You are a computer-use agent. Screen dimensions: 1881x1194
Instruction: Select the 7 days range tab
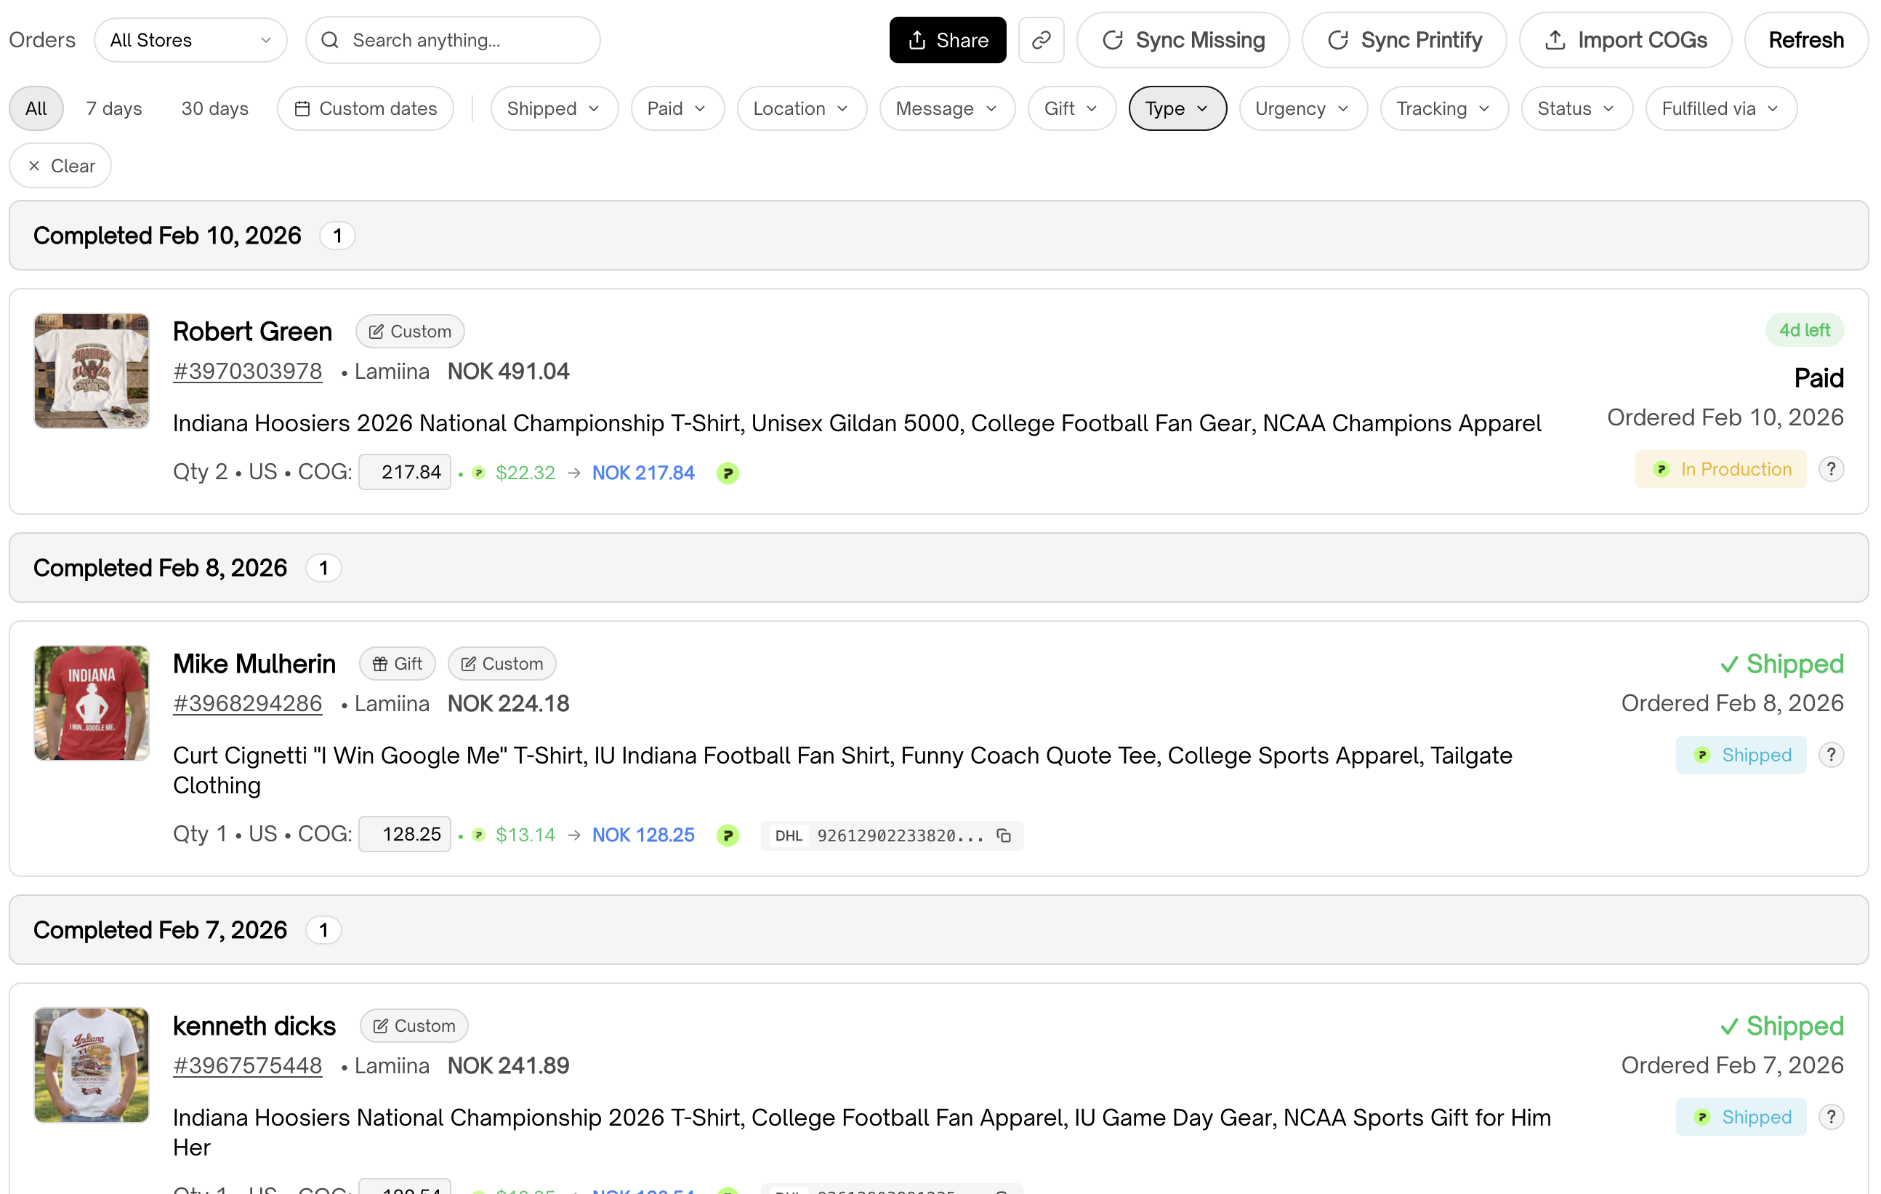(x=114, y=108)
